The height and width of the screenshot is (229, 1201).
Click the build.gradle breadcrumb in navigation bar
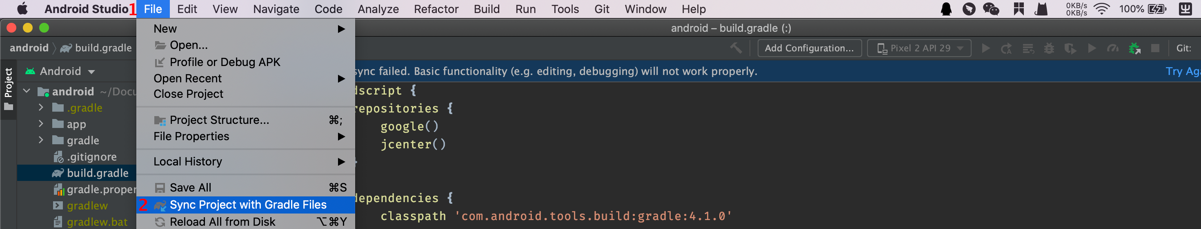(96, 48)
